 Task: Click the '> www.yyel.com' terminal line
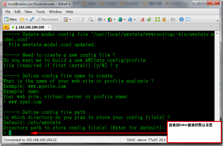(22, 102)
